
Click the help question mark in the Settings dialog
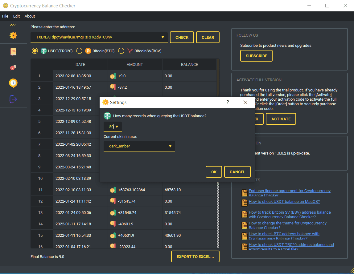click(228, 102)
